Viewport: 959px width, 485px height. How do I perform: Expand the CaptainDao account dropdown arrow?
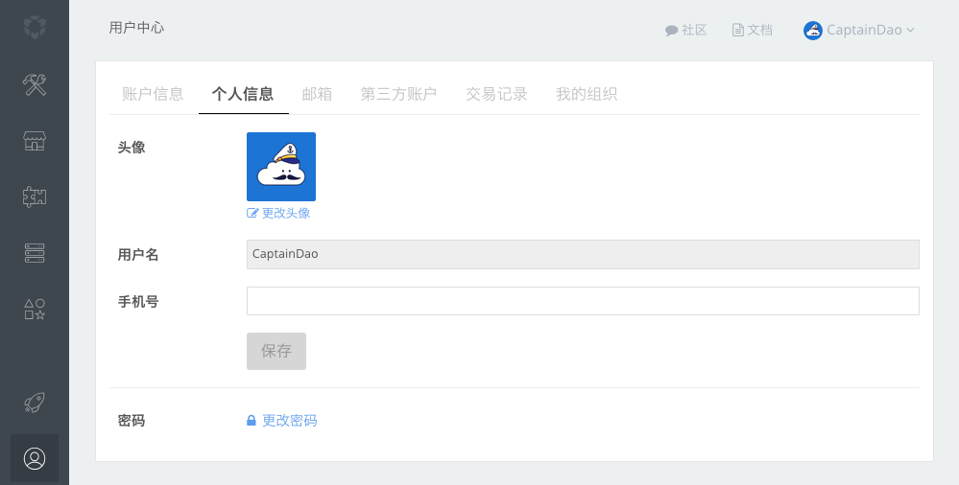coord(910,30)
